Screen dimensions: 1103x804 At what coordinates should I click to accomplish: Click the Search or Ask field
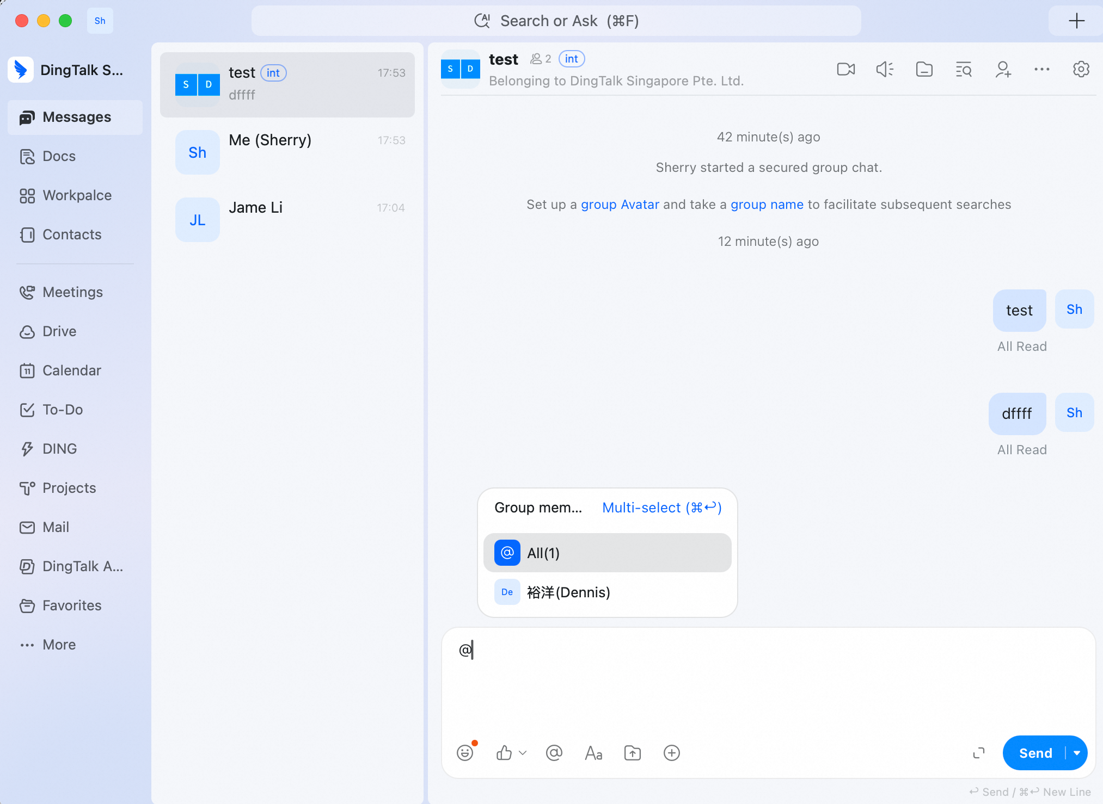pyautogui.click(x=556, y=21)
